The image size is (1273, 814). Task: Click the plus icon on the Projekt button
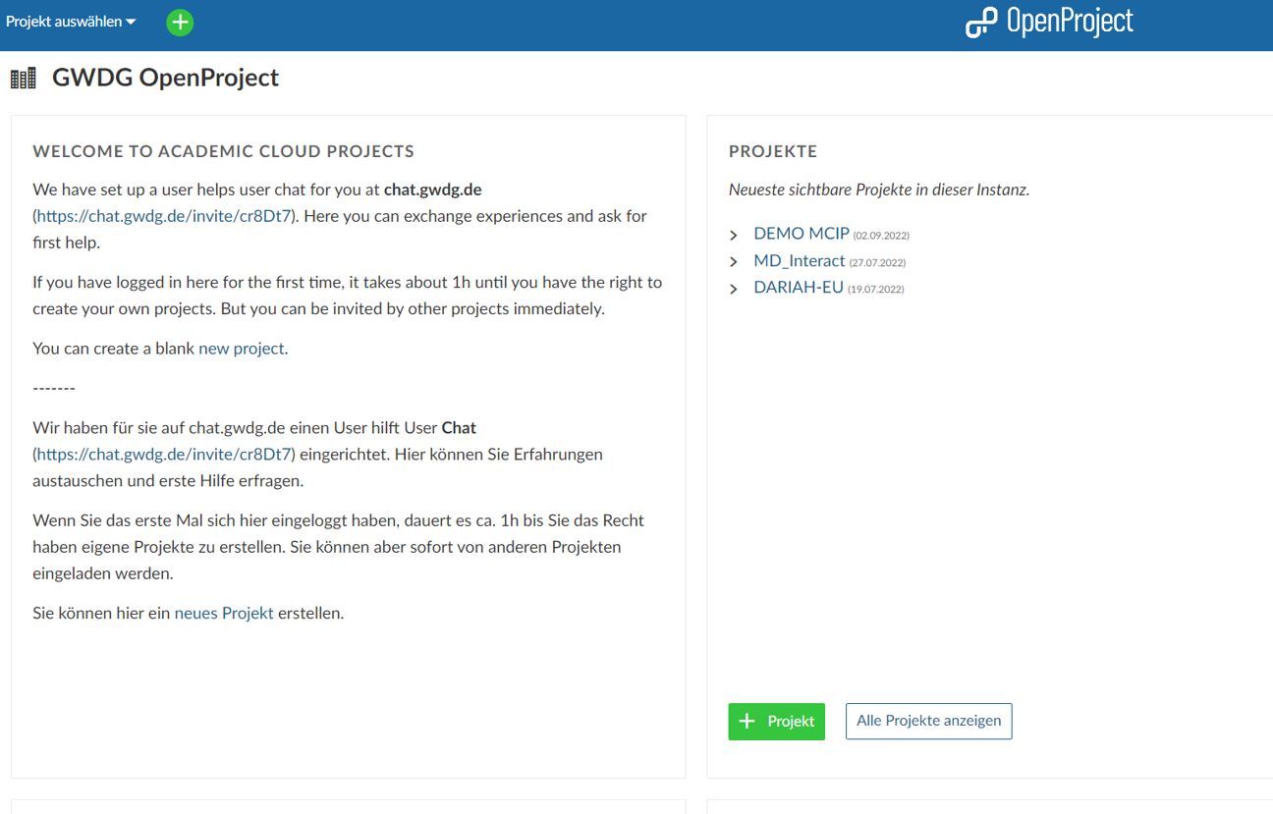pos(747,722)
